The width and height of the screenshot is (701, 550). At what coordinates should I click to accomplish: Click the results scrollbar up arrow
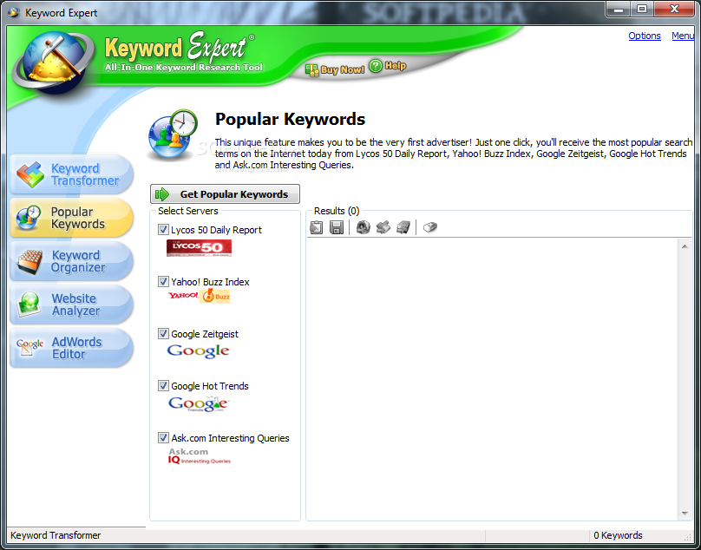coord(685,246)
